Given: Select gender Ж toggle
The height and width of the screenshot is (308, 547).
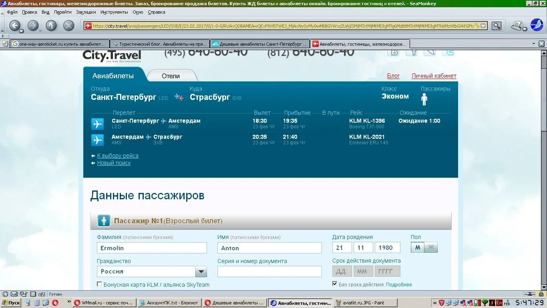Looking at the screenshot, I should 431,247.
